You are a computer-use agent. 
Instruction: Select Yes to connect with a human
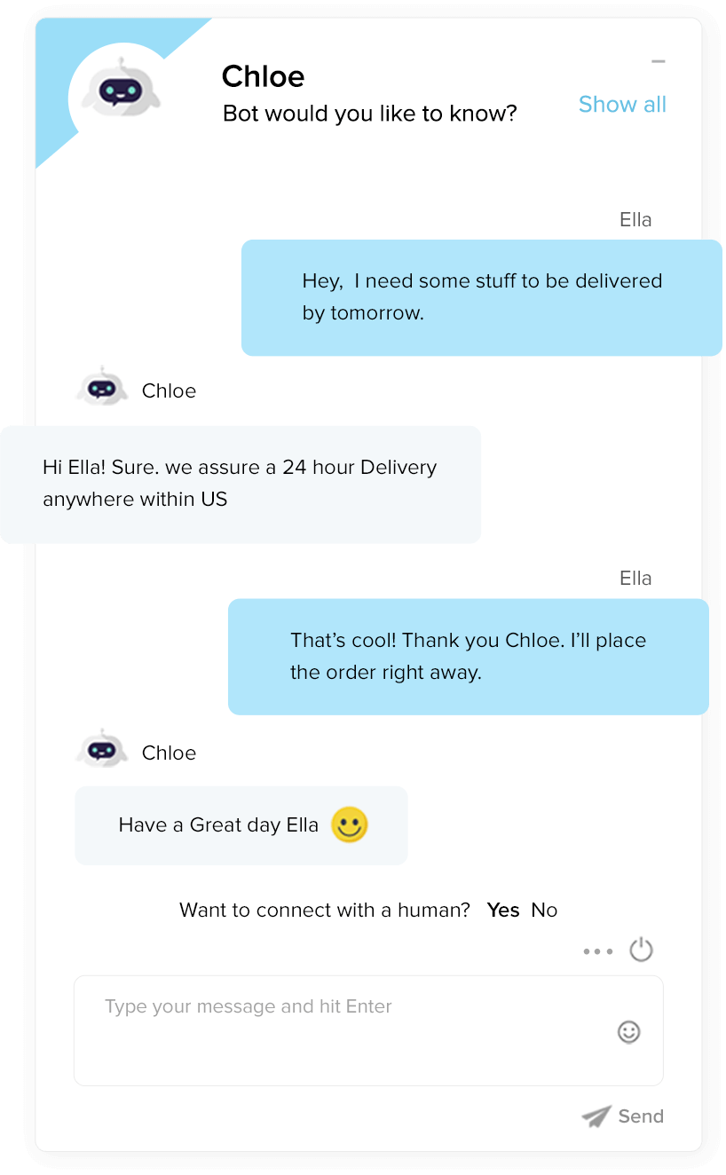(503, 910)
